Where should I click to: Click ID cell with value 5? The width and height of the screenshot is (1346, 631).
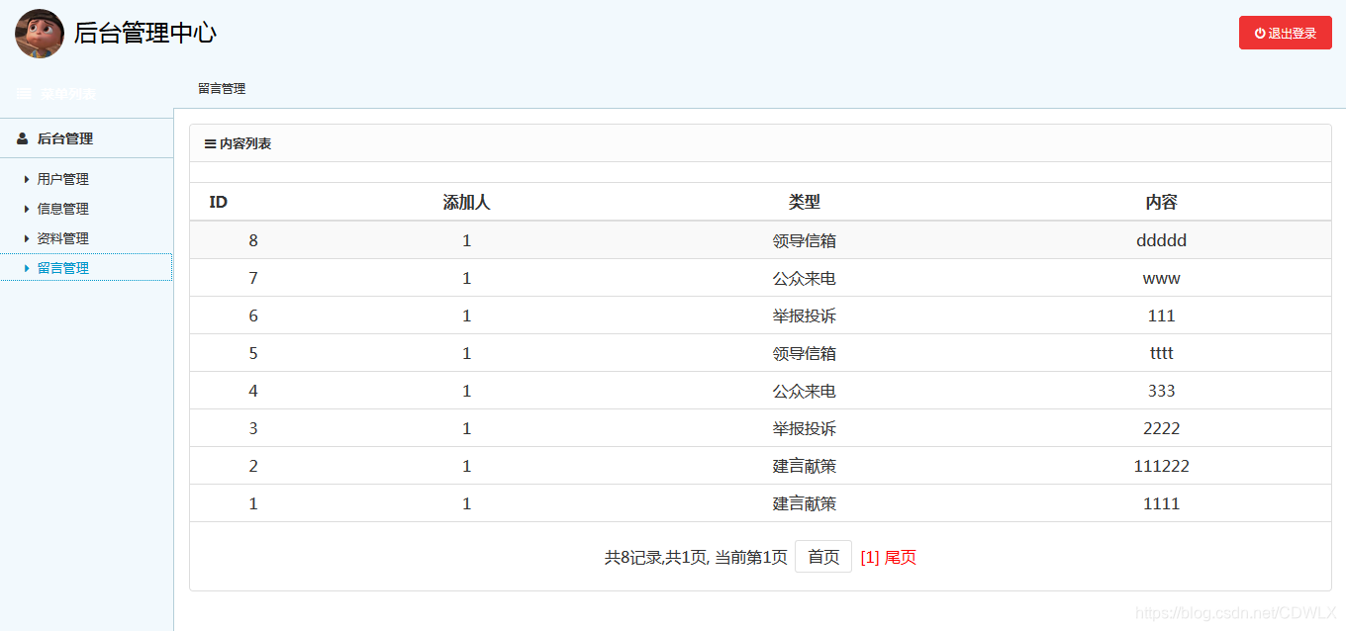click(253, 353)
